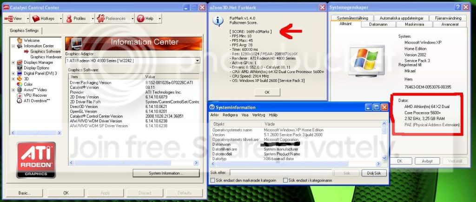This screenshot has height=202, width=476.
Task: Select Graphics Hardware in the tree
Action: (x=46, y=57)
